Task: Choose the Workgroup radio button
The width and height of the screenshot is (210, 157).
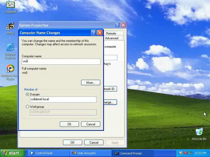Action: pos(27,107)
